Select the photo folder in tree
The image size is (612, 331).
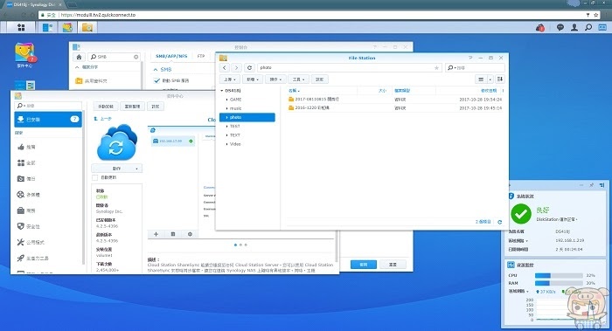pyautogui.click(x=247, y=117)
